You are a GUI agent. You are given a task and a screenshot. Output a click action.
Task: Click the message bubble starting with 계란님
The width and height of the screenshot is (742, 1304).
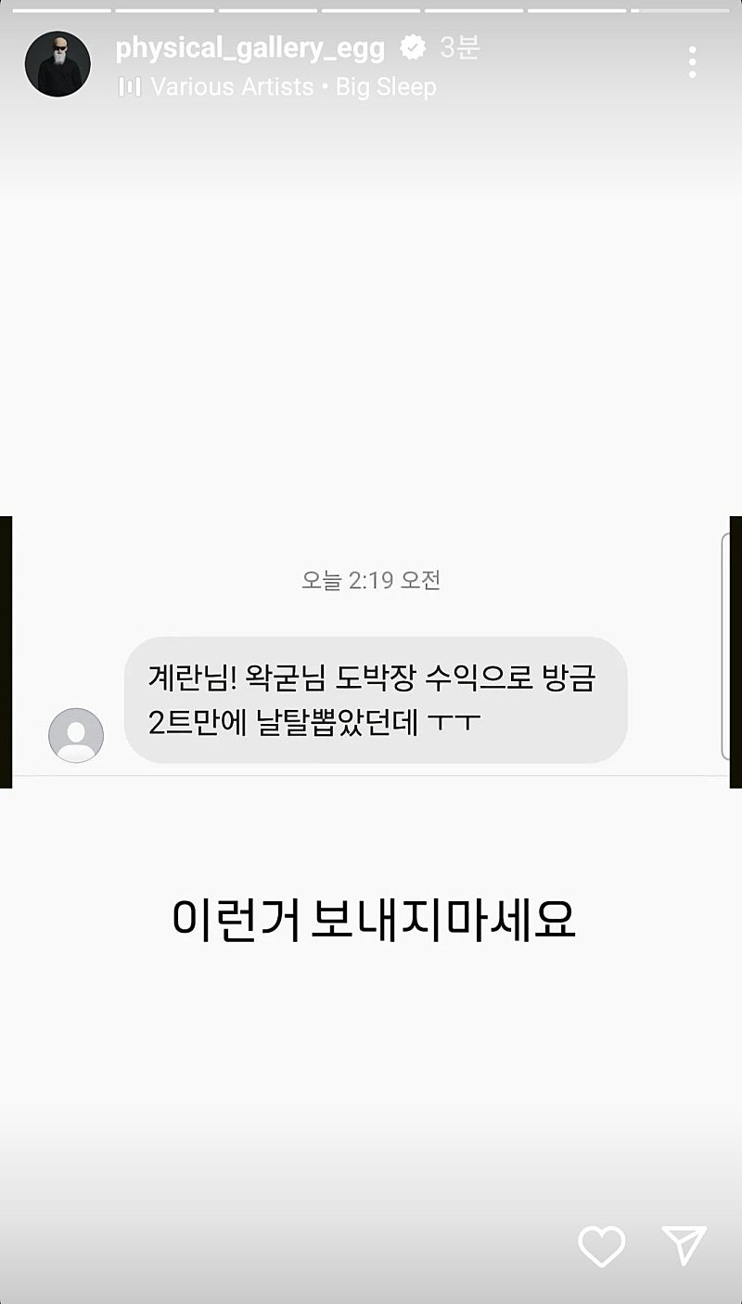pos(376,700)
